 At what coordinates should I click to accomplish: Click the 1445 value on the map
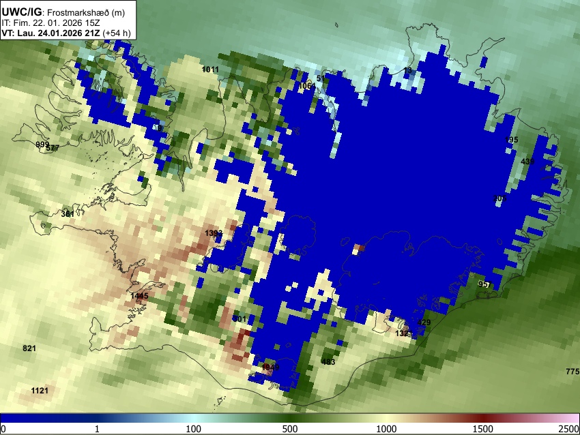[139, 296]
